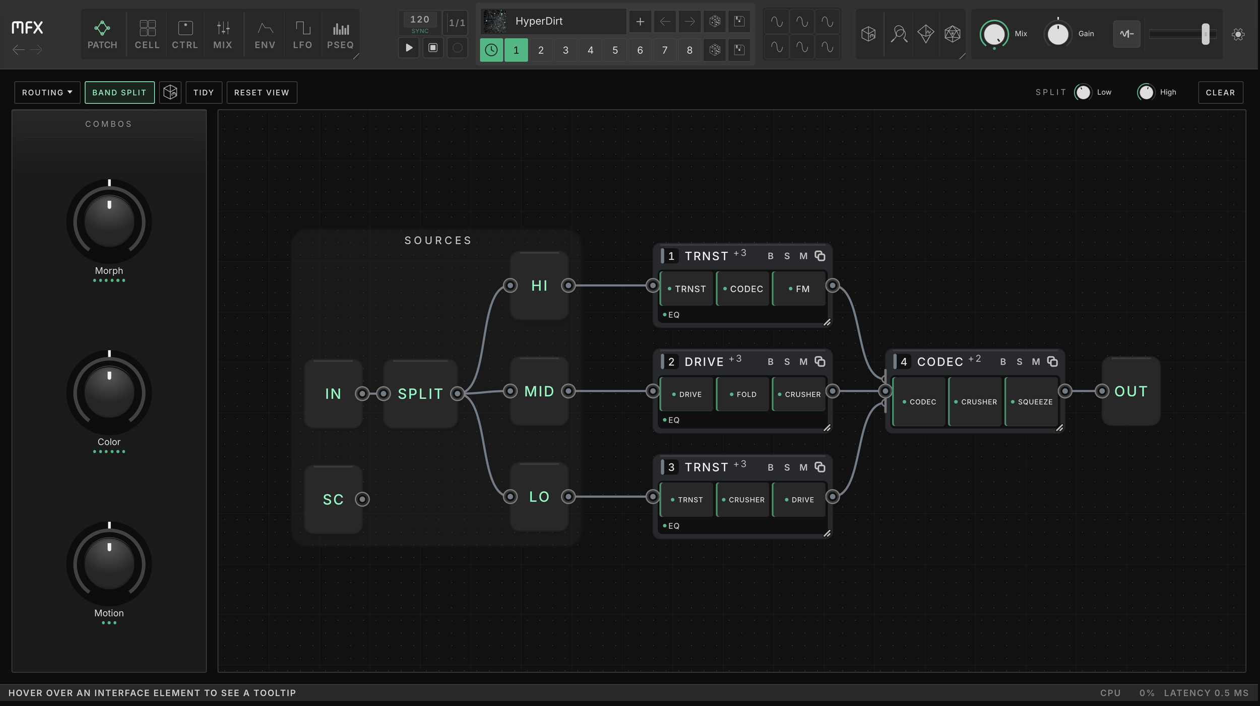This screenshot has width=1260, height=706.
Task: Open the LFO tab
Action: pos(302,34)
